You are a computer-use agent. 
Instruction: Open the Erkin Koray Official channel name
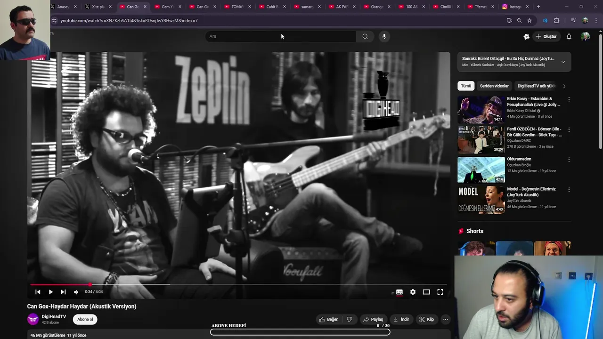(x=522, y=111)
